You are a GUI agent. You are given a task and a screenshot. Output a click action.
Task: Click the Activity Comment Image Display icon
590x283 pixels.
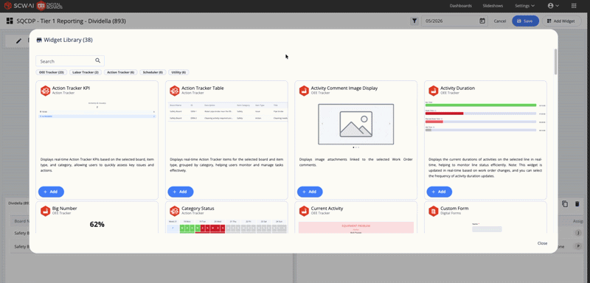click(x=304, y=91)
